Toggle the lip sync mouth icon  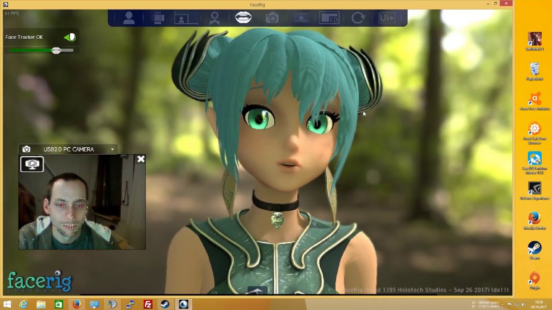point(243,18)
